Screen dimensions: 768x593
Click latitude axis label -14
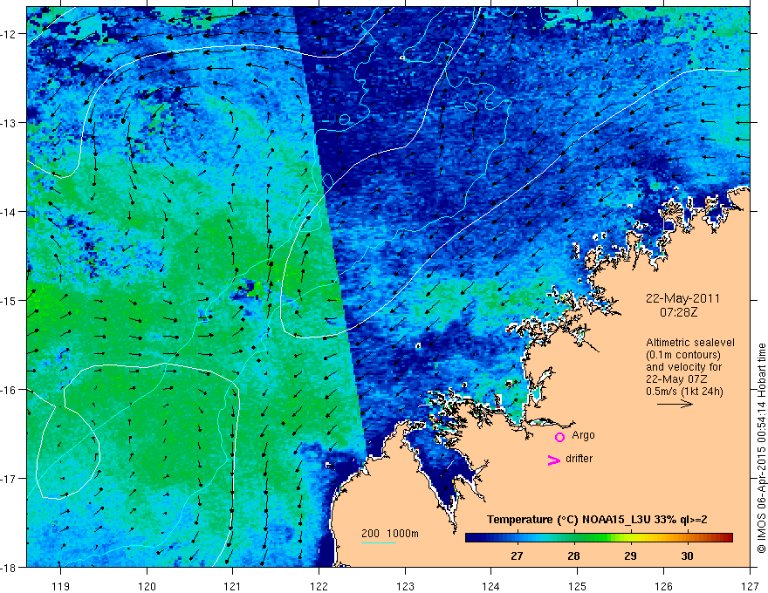10,212
